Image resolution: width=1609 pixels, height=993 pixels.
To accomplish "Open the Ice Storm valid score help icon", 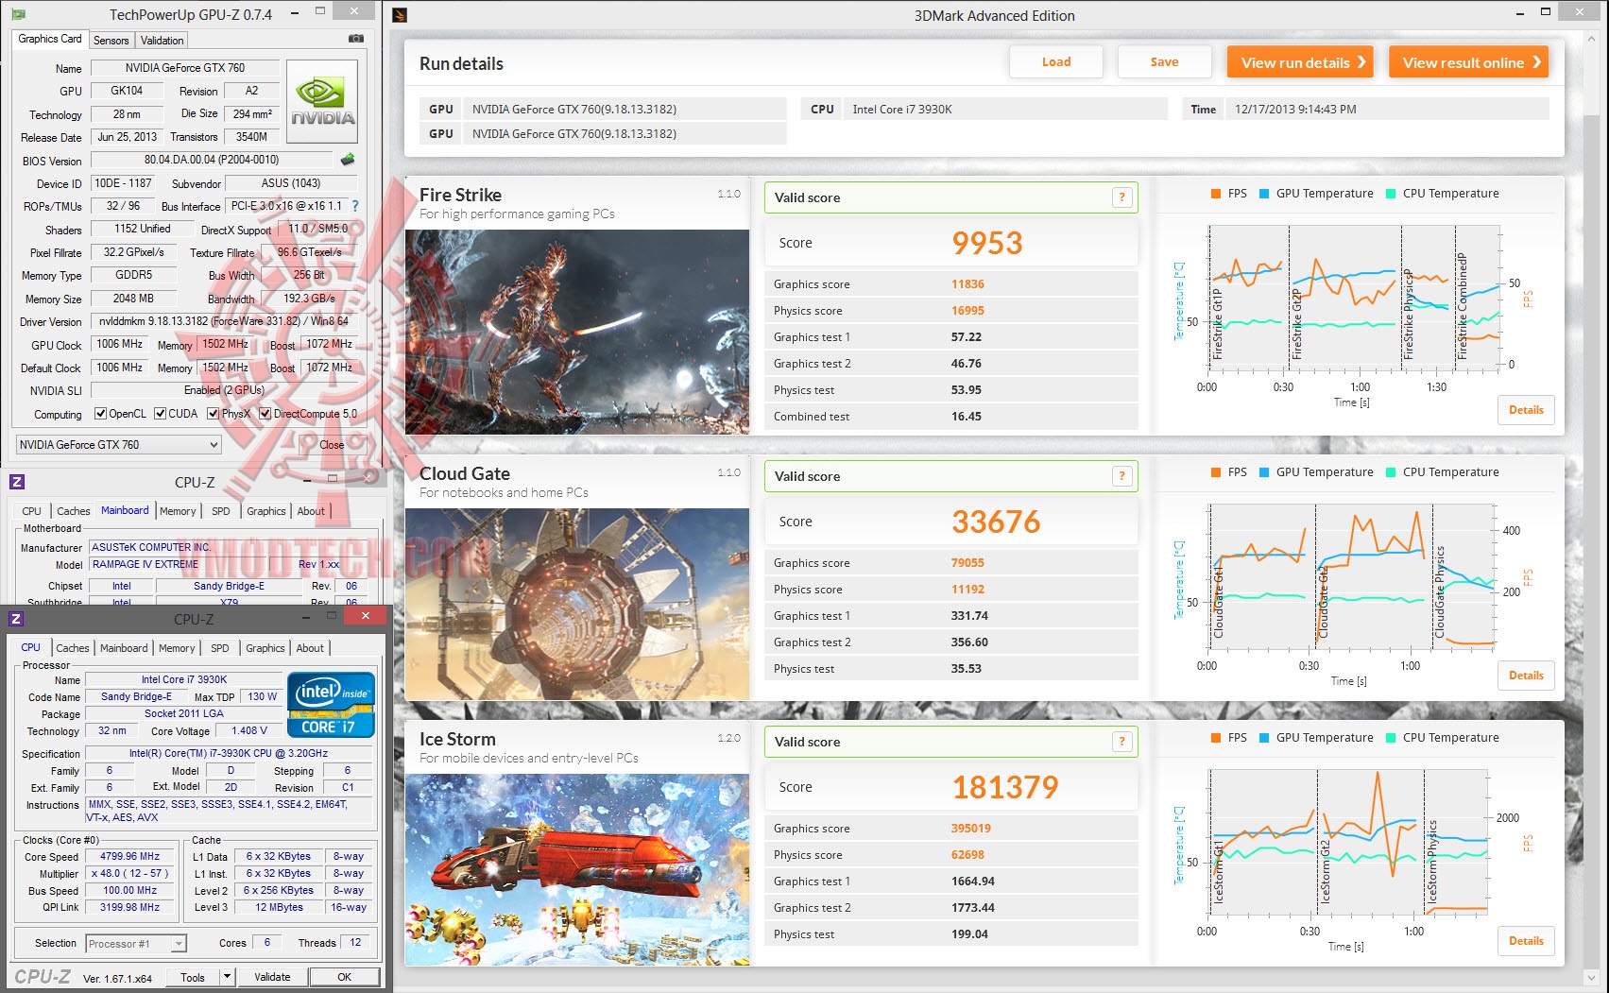I will point(1121,742).
